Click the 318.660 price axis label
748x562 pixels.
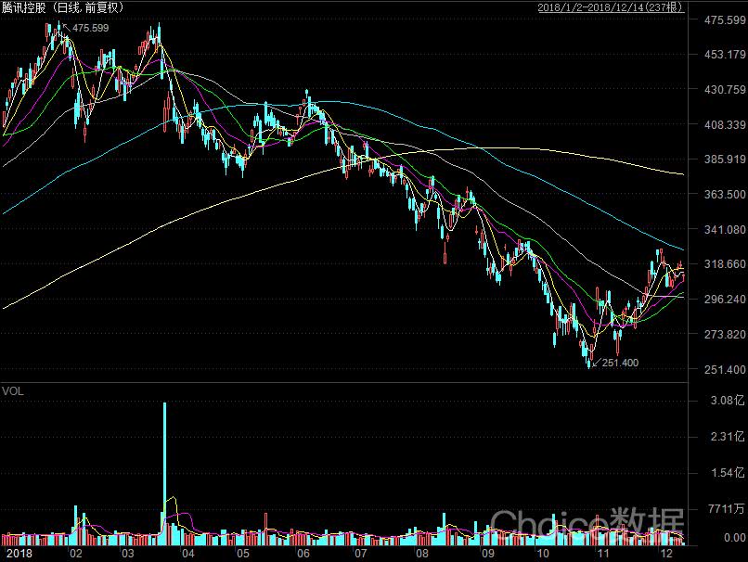click(725, 264)
